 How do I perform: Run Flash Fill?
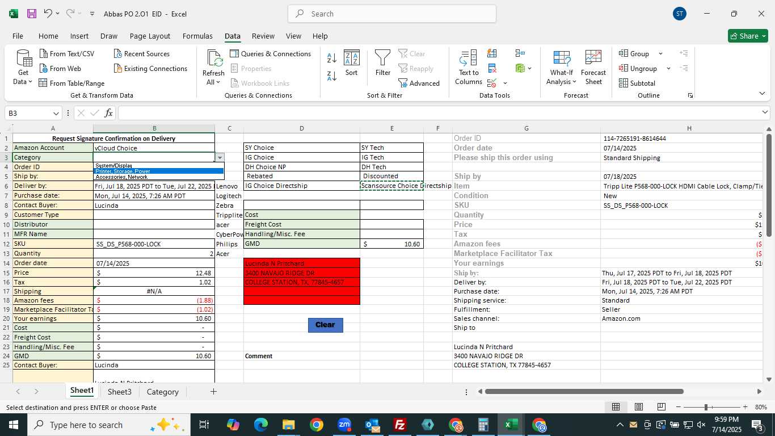[x=492, y=53]
